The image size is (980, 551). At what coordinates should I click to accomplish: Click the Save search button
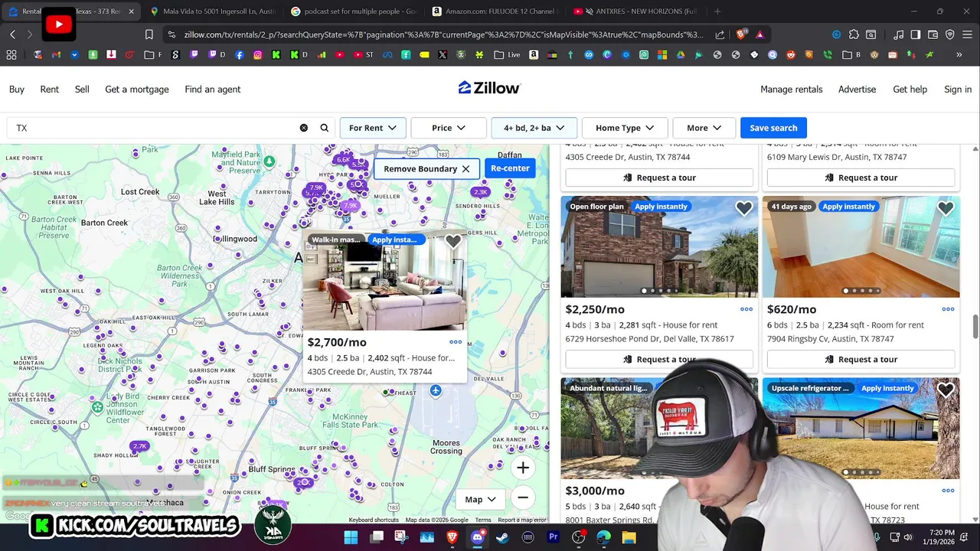773,128
